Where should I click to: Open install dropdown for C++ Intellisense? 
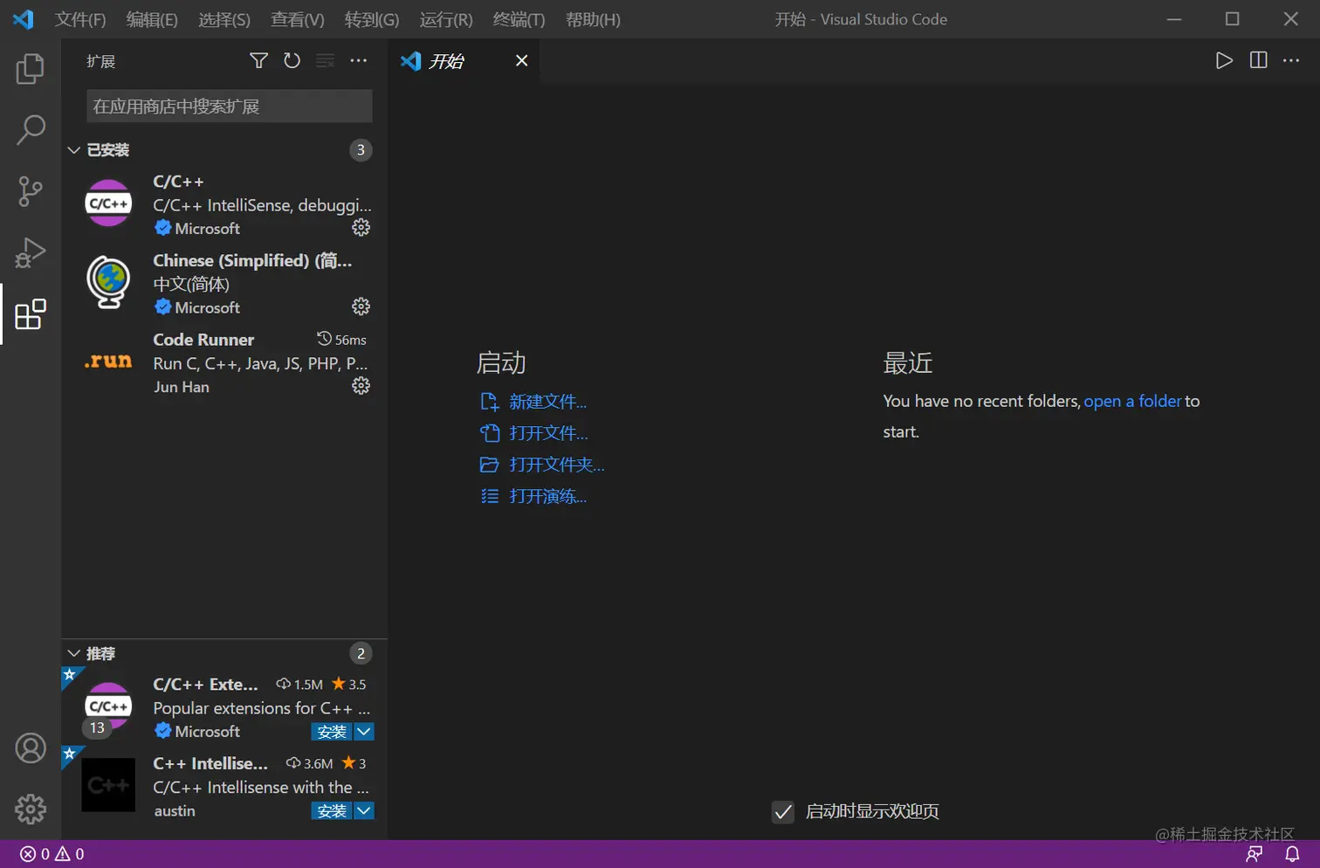365,811
